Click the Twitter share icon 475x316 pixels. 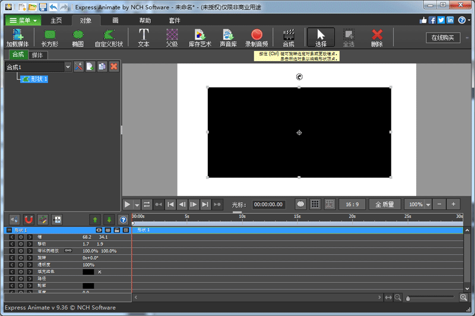tap(441, 20)
